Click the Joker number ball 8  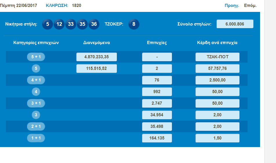click(134, 24)
